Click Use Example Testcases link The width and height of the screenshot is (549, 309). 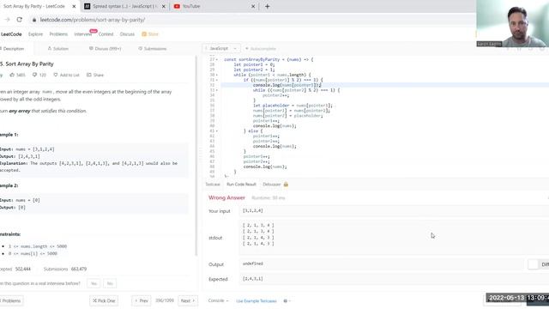[x=256, y=301]
